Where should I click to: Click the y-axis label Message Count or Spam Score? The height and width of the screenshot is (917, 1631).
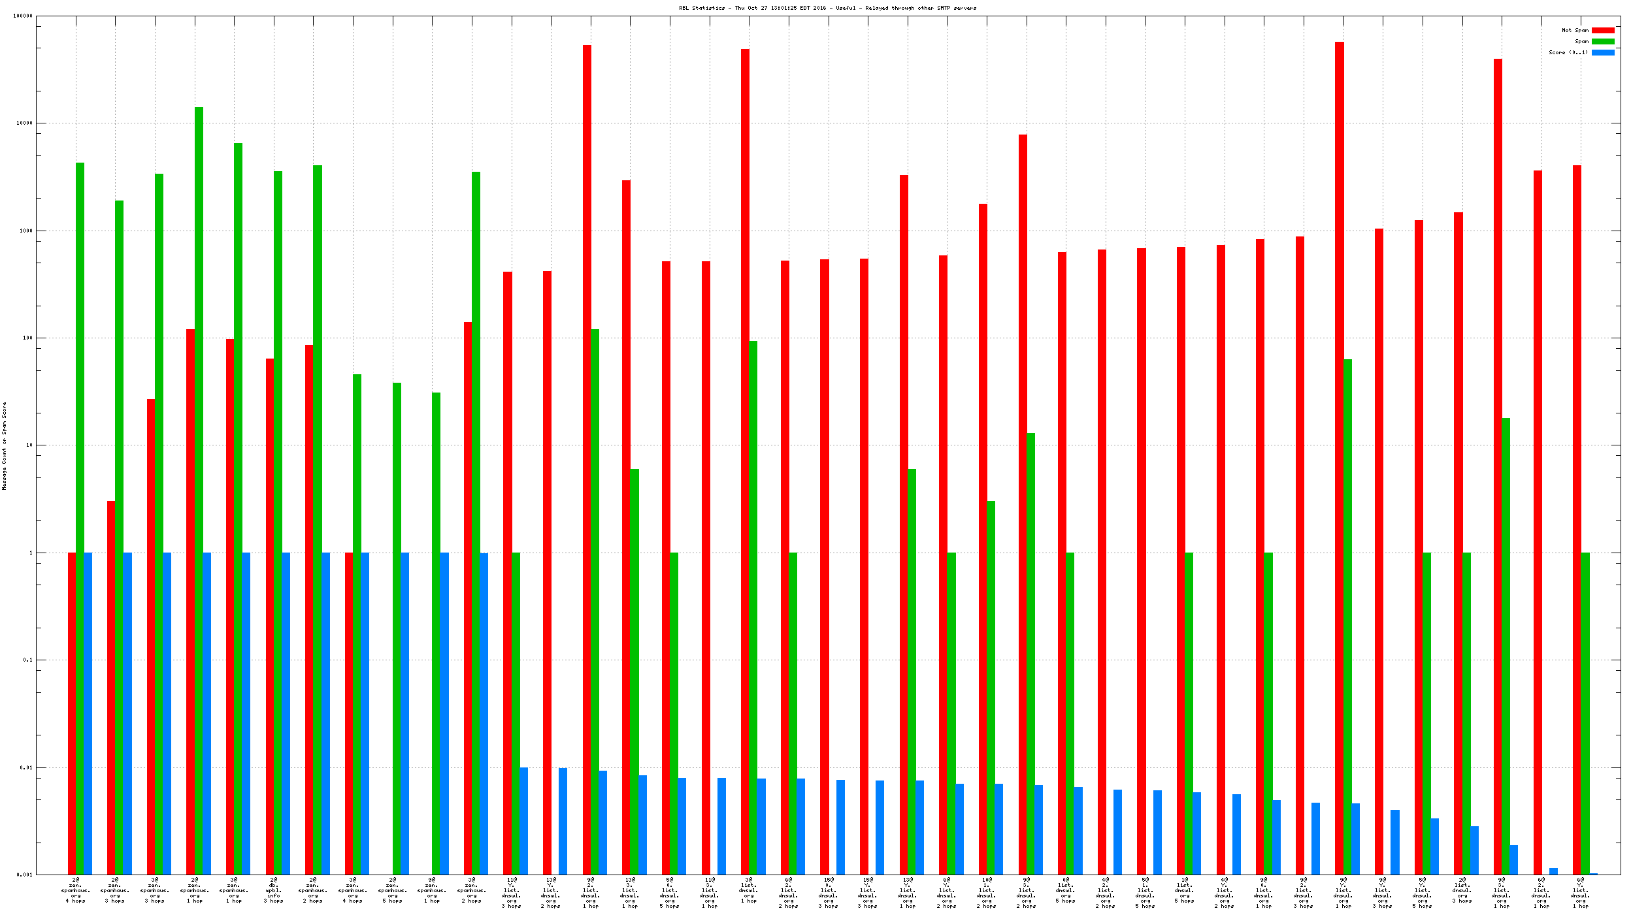(5, 446)
